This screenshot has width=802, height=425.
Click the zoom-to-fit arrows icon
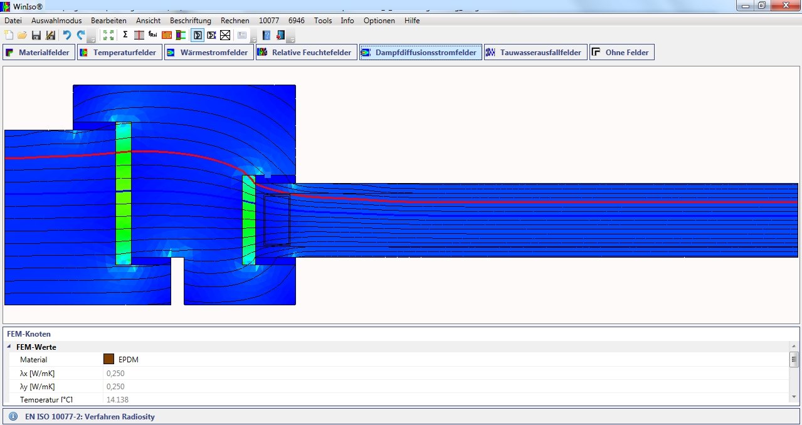click(108, 35)
